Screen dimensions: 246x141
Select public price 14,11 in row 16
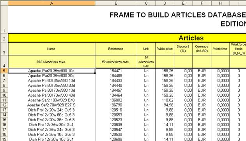click(x=165, y=125)
